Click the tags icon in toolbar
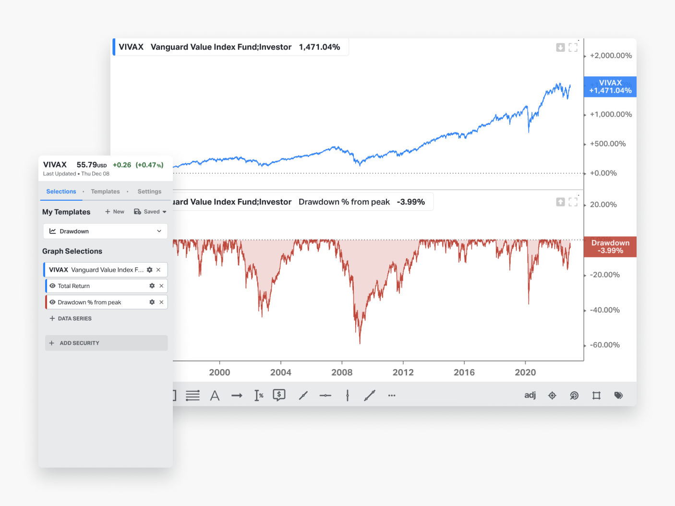Image resolution: width=675 pixels, height=506 pixels. point(618,396)
